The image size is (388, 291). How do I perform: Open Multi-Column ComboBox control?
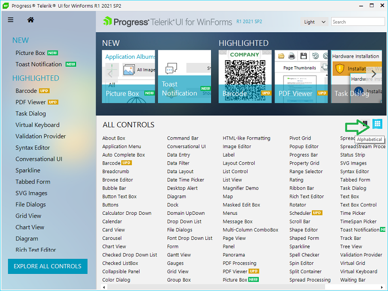(250, 229)
